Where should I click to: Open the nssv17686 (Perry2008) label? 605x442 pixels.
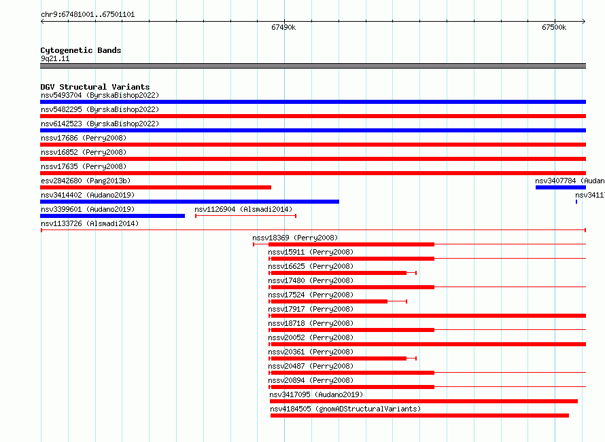point(84,138)
